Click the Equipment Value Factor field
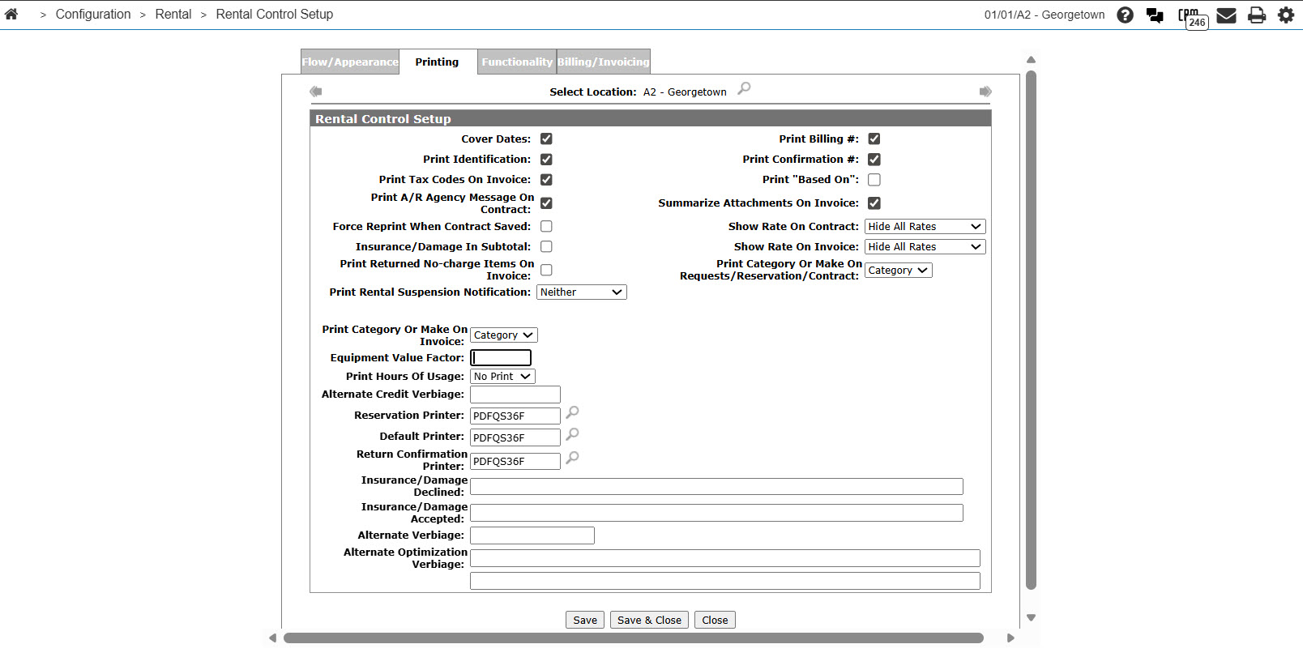The height and width of the screenshot is (657, 1303). [x=501, y=358]
